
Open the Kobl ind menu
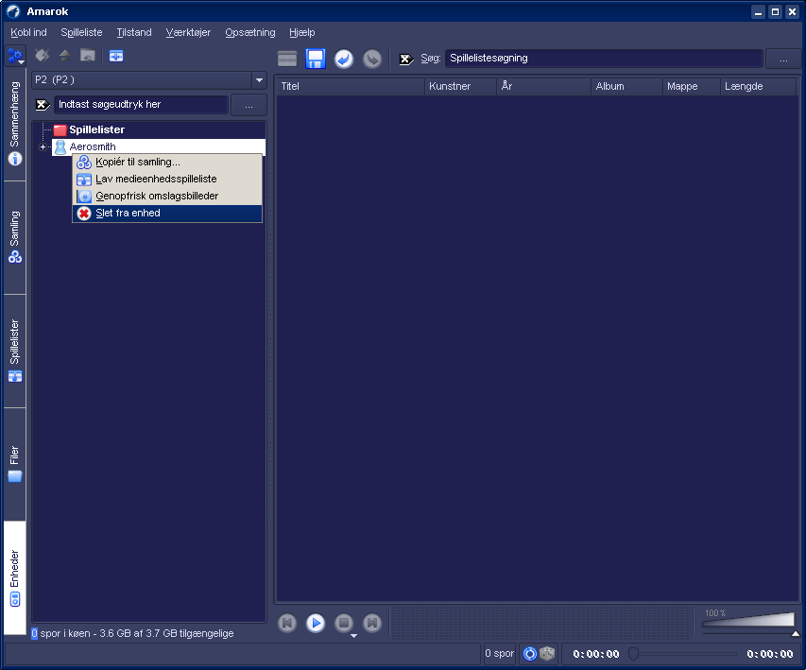pos(28,32)
